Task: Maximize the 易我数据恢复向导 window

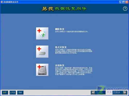Action: coord(124,2)
